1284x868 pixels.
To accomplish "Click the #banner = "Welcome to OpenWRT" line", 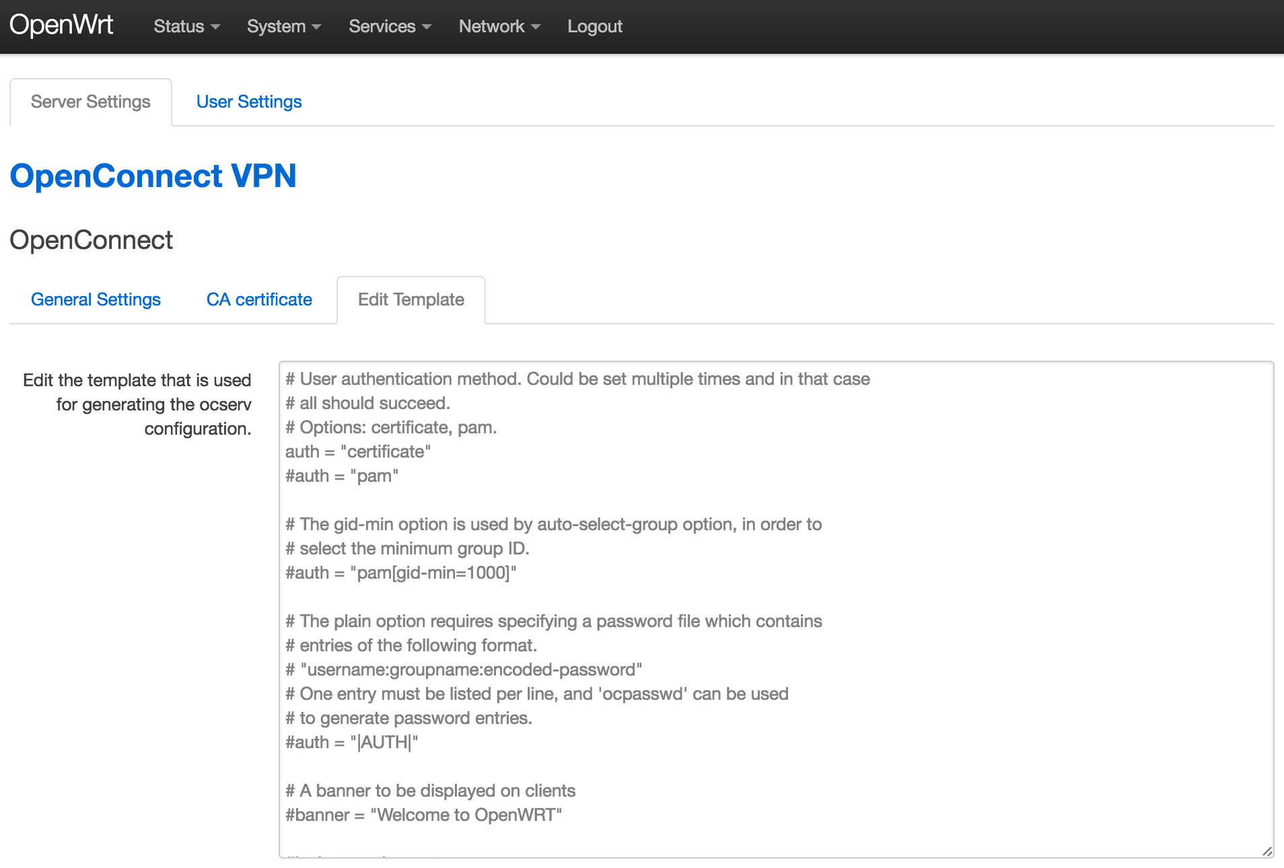I will tap(424, 815).
